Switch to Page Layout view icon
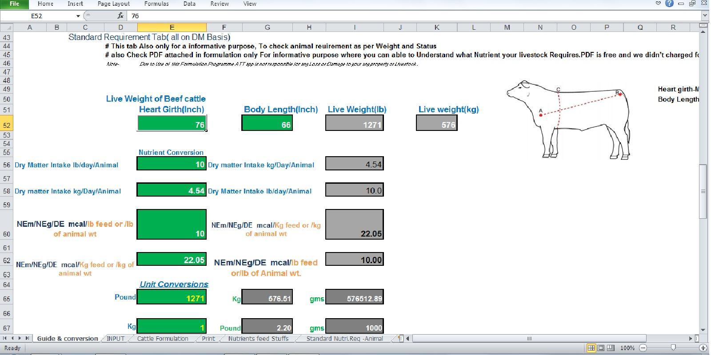 (x=601, y=348)
